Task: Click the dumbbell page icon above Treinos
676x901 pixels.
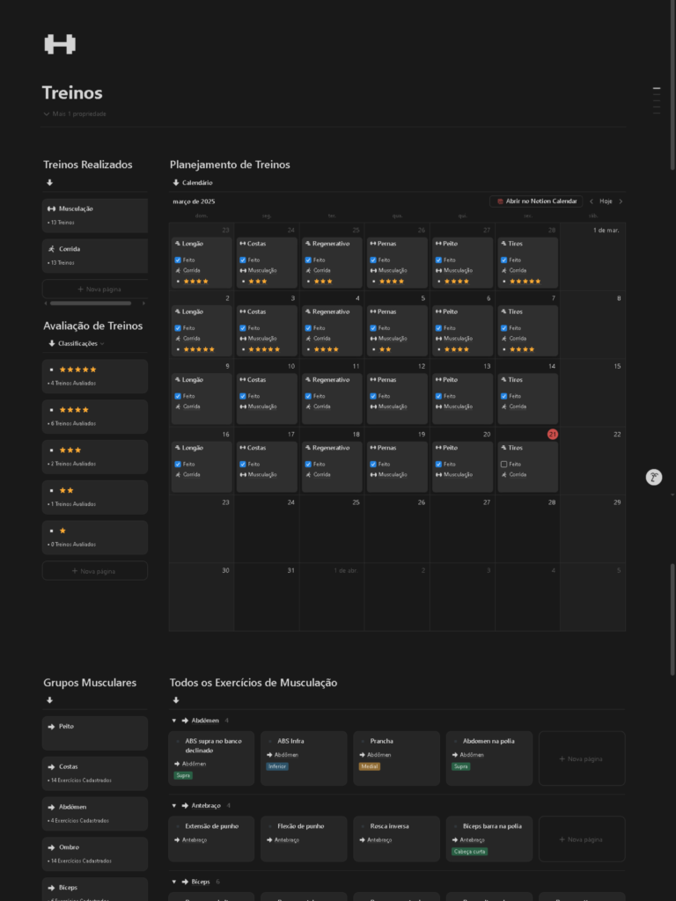Action: click(x=60, y=44)
